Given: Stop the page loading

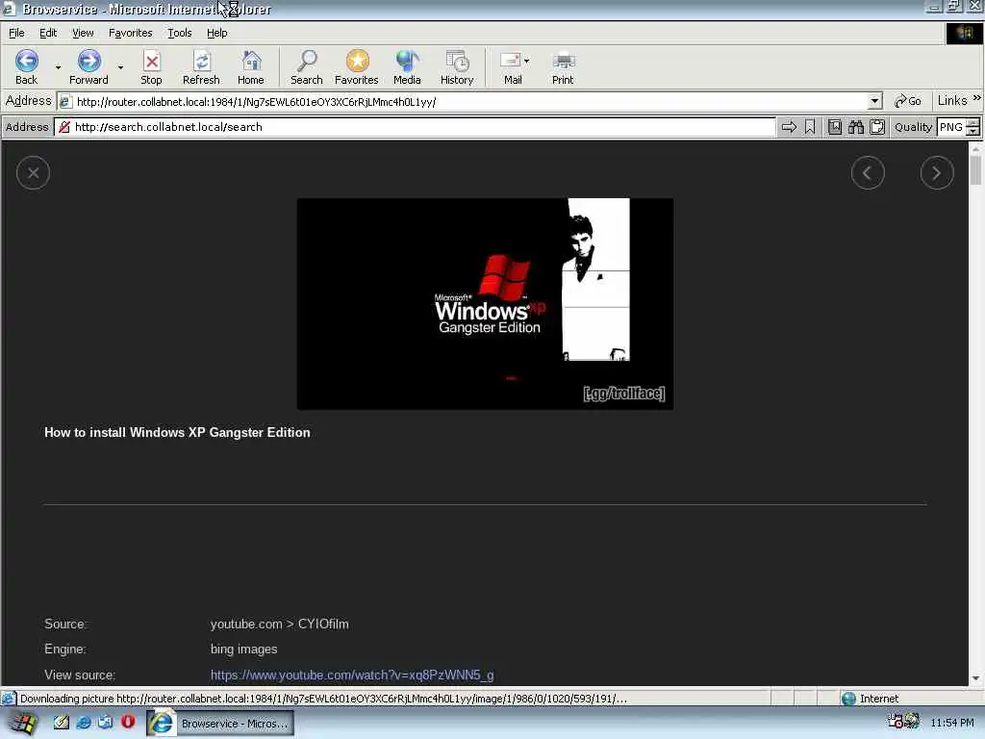Looking at the screenshot, I should [x=151, y=67].
